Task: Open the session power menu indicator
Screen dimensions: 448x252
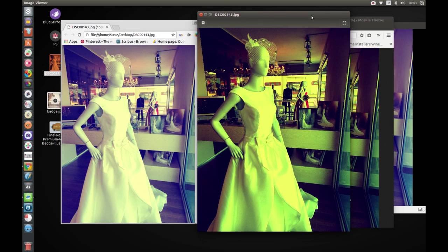Action: click(421, 3)
